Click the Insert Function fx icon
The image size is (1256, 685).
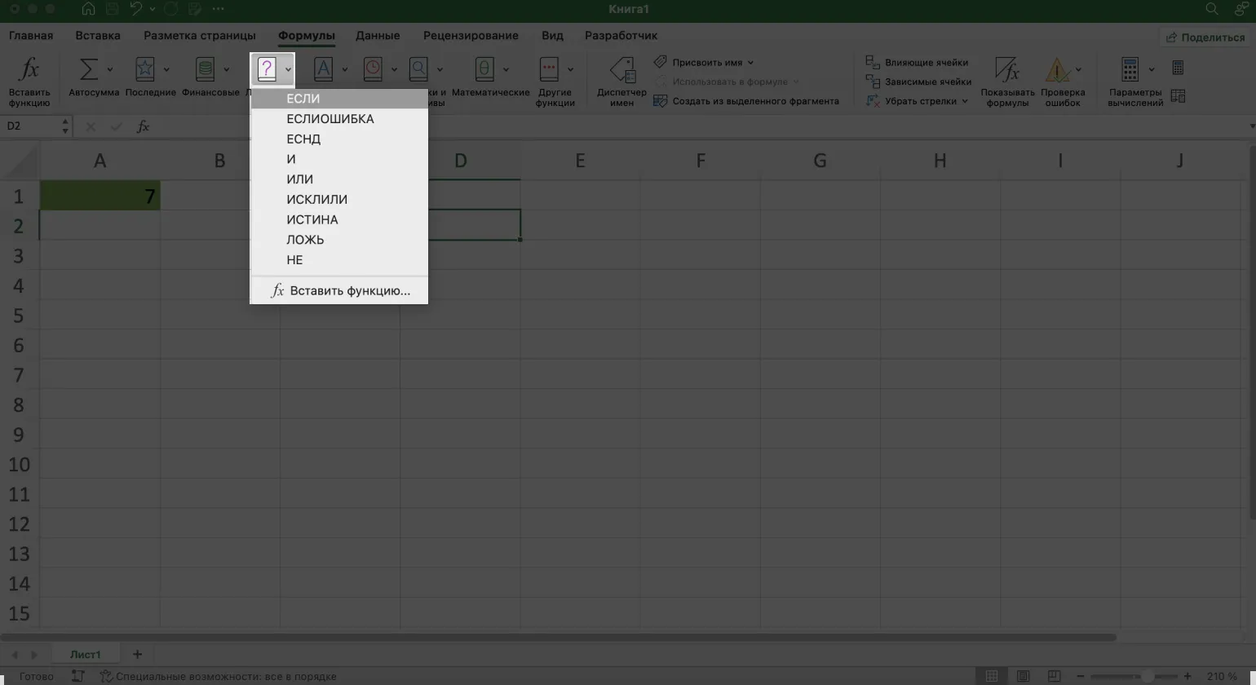(x=29, y=70)
